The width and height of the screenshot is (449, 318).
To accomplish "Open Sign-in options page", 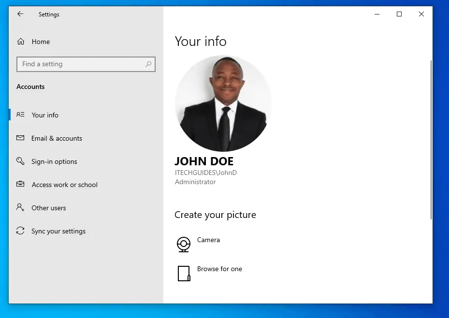I will (x=54, y=161).
